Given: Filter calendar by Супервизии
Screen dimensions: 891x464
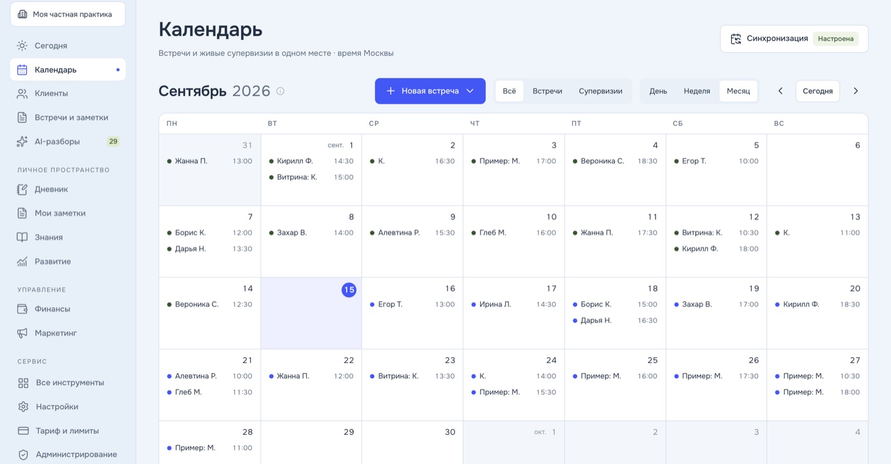Looking at the screenshot, I should pos(600,91).
